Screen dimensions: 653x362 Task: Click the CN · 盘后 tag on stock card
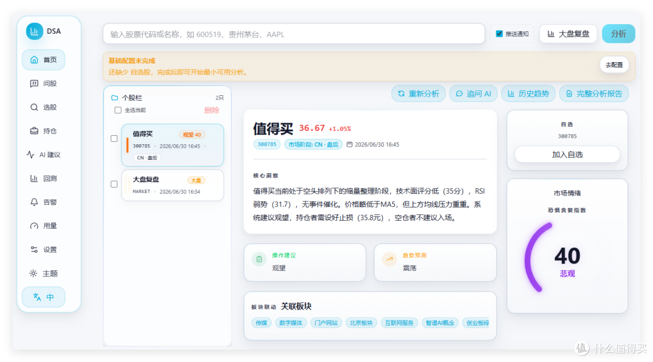147,157
